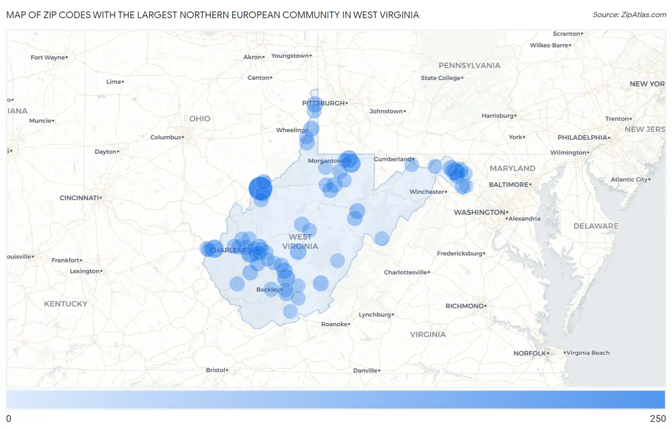The height and width of the screenshot is (429, 672).
Task: Click the Alexandria city label
Action: (524, 219)
